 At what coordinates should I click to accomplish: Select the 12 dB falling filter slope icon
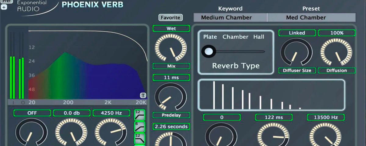[140, 138]
